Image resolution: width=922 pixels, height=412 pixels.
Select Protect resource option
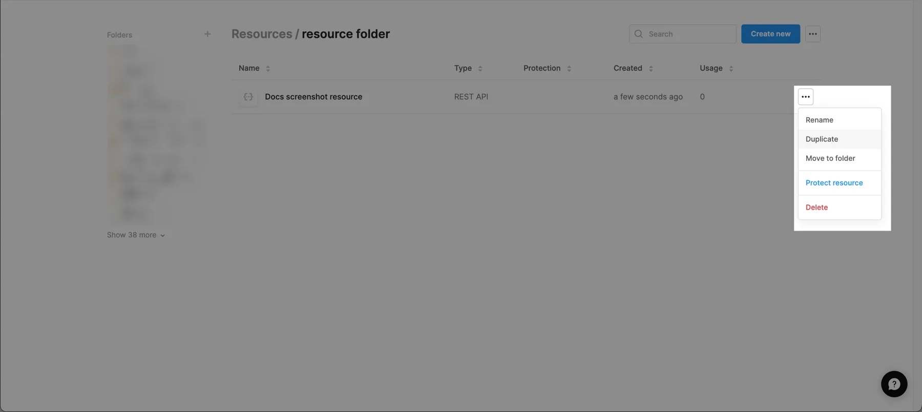coord(840,183)
